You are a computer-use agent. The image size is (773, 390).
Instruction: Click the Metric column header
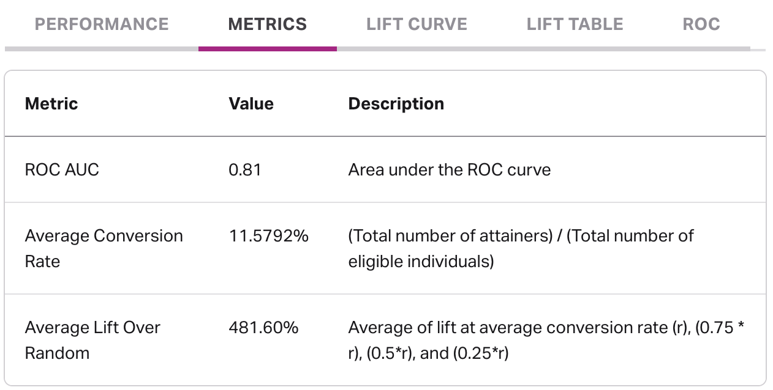click(x=51, y=103)
